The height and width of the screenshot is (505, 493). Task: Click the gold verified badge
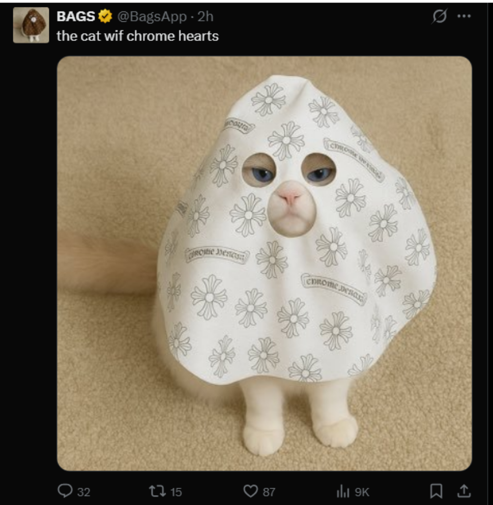point(105,16)
